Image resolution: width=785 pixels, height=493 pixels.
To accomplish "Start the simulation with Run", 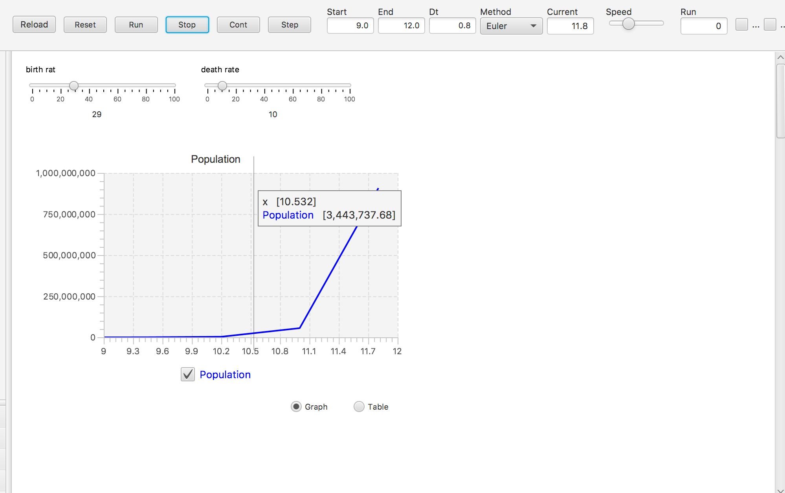I will [x=136, y=25].
